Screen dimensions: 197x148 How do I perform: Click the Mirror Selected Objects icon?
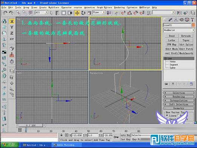click(x=179, y=13)
